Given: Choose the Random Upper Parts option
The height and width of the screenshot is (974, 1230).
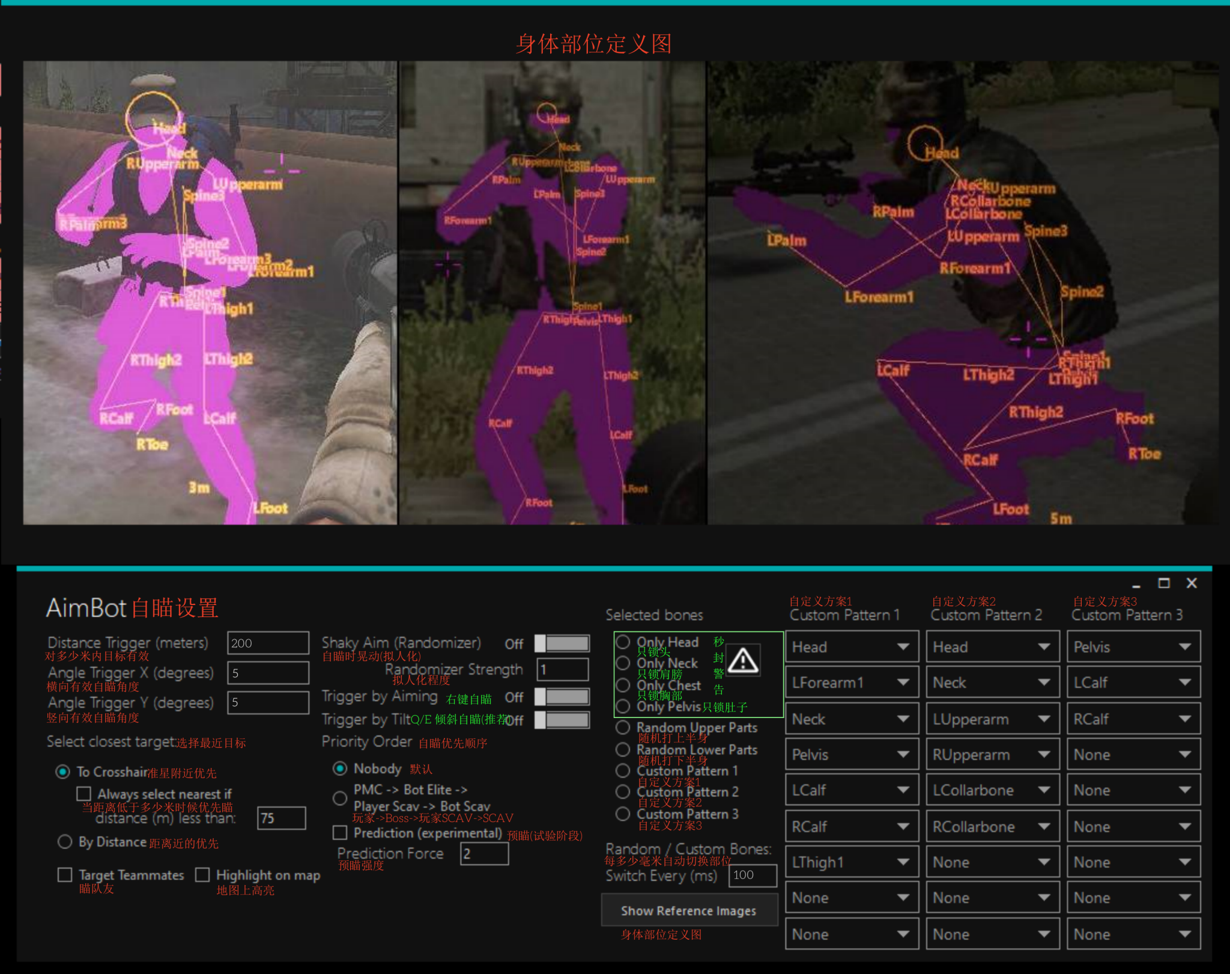Looking at the screenshot, I should pyautogui.click(x=623, y=728).
